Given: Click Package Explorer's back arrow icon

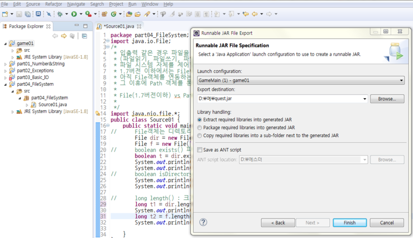Looking at the screenshot, I should click(55, 36).
